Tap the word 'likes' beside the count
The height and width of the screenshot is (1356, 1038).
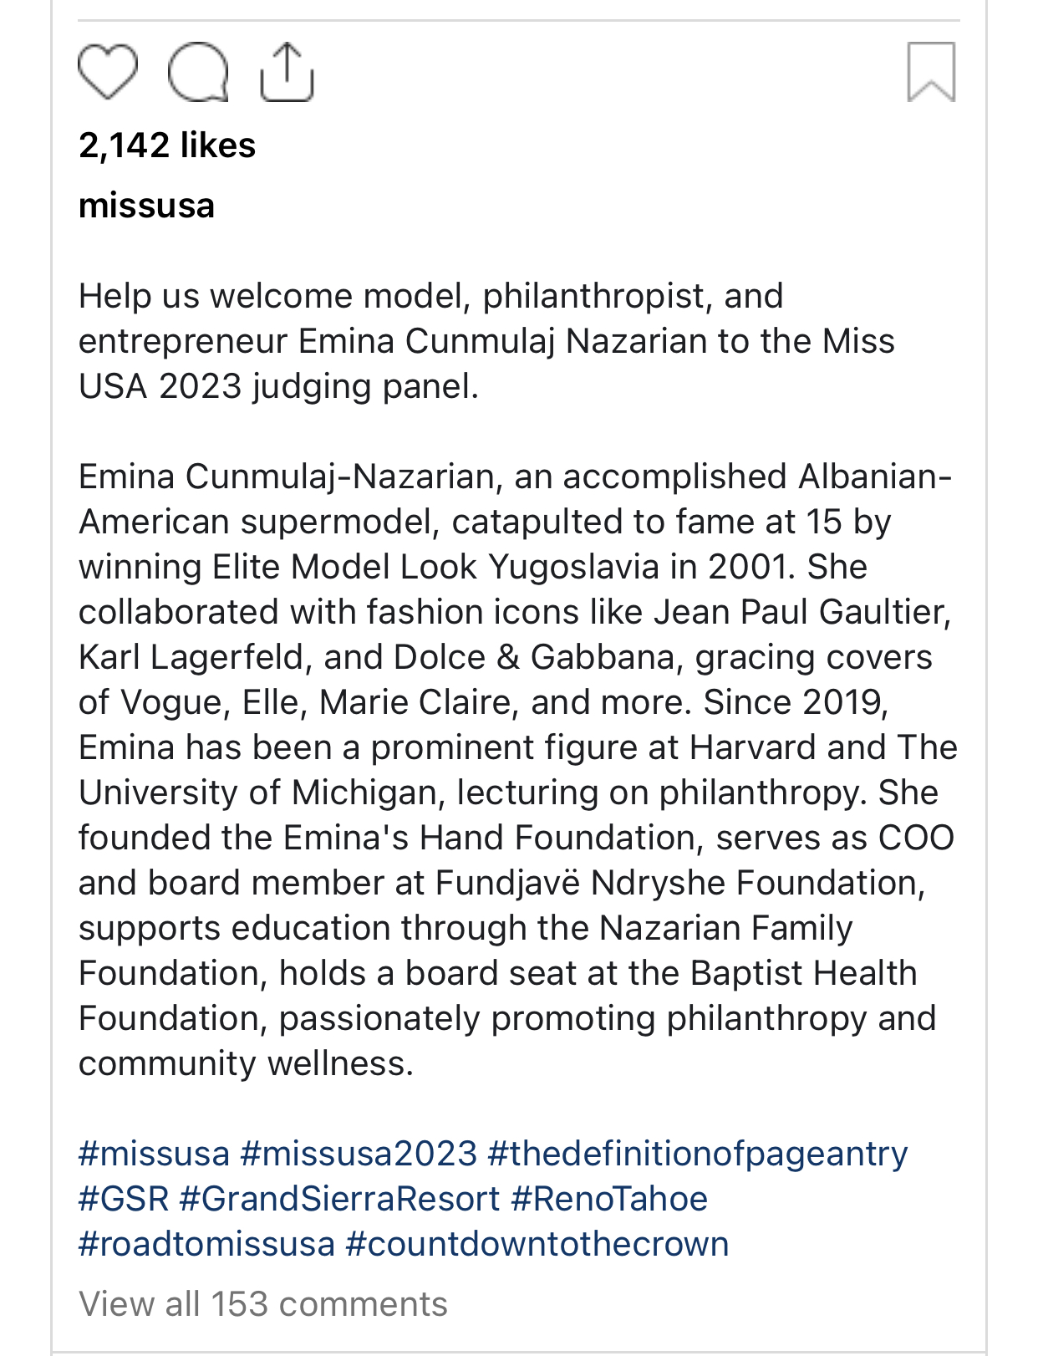218,145
